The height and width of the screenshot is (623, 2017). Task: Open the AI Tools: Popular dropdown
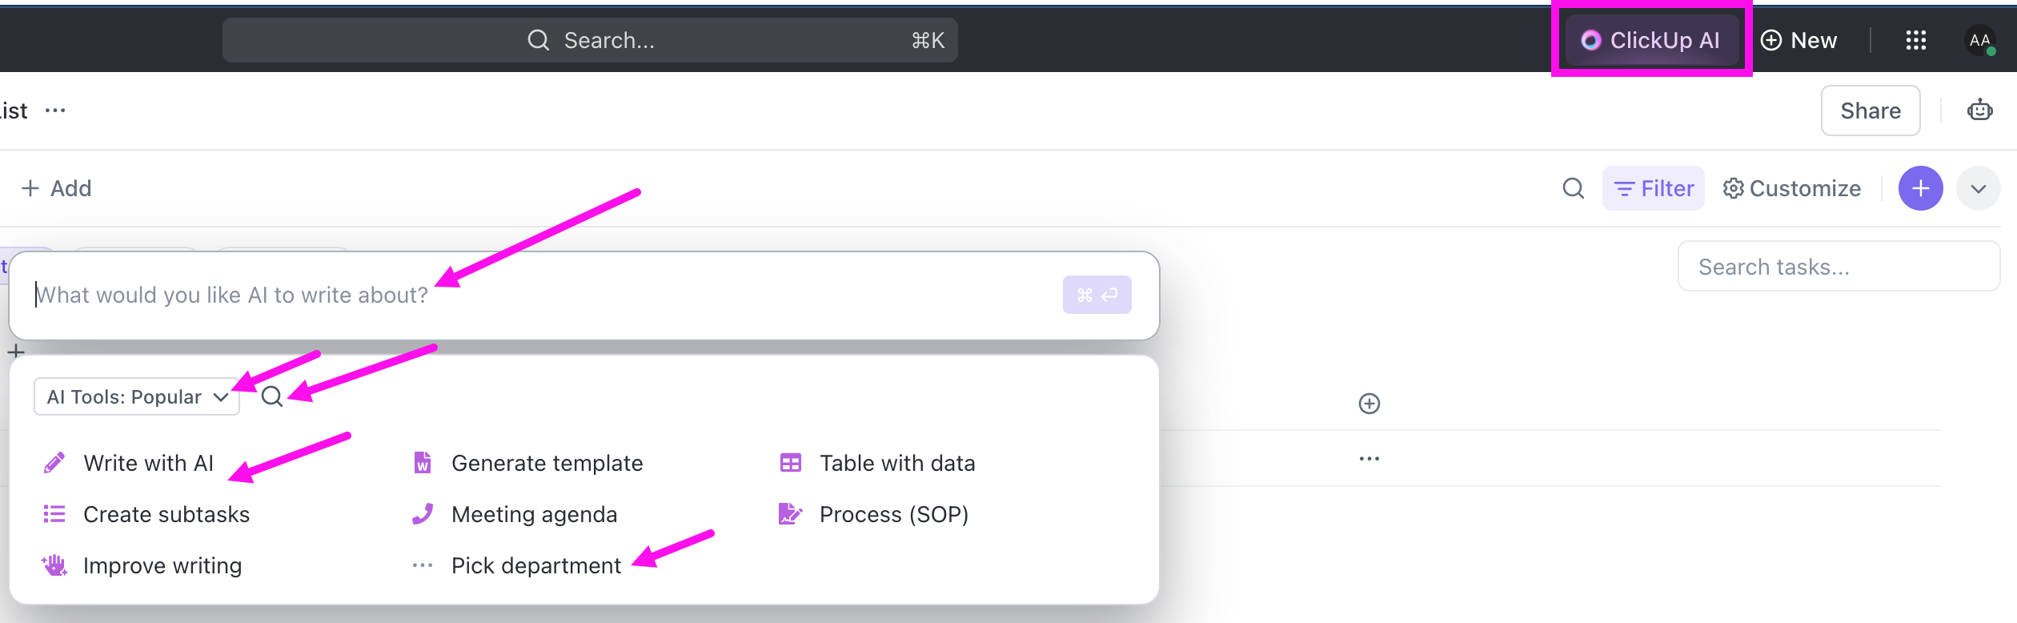pyautogui.click(x=136, y=396)
